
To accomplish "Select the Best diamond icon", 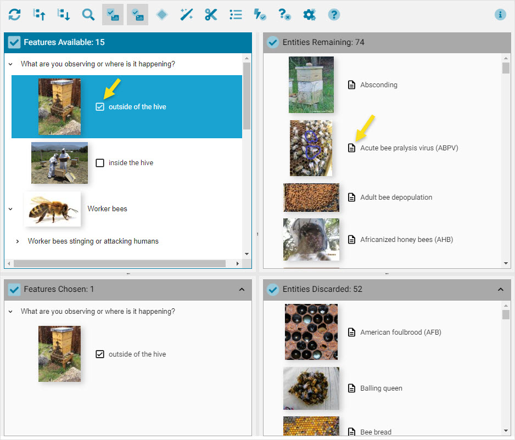I will pyautogui.click(x=161, y=14).
